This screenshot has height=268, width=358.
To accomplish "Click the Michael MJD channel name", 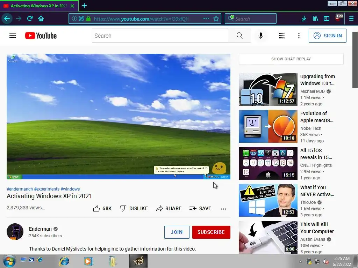I will [x=312, y=91].
